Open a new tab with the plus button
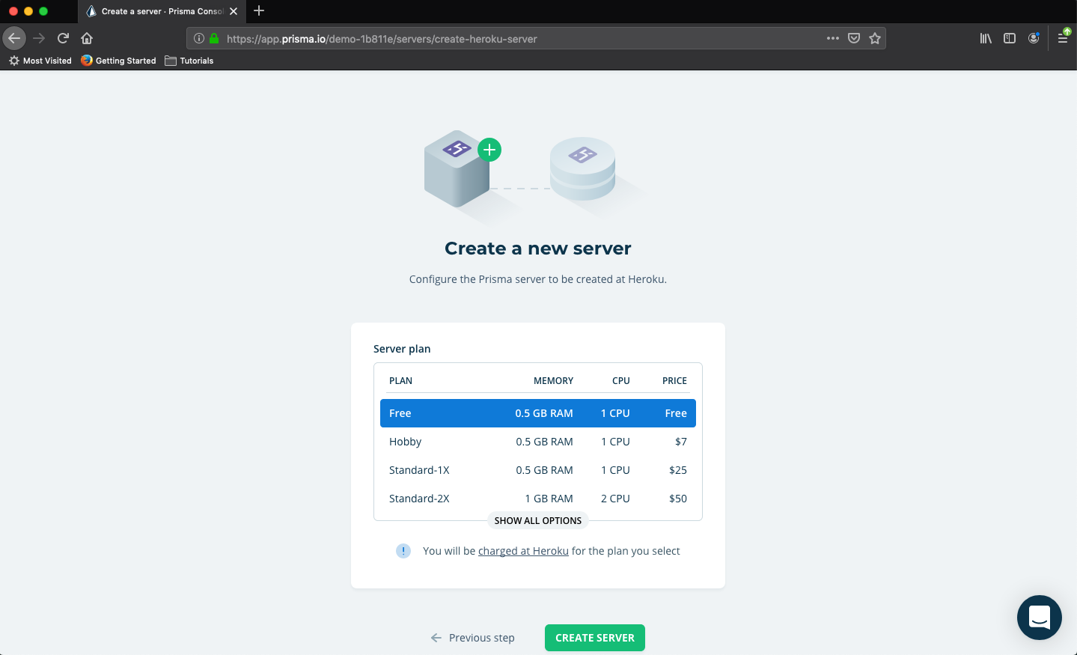Screen dimensions: 1077x655 point(259,10)
